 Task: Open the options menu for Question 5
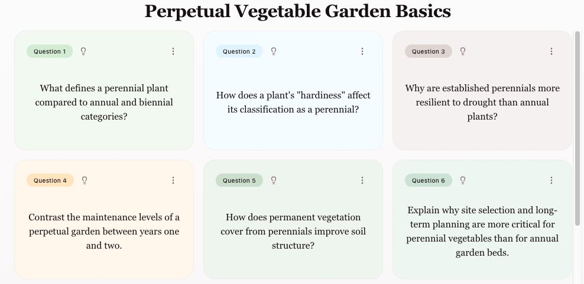point(362,180)
